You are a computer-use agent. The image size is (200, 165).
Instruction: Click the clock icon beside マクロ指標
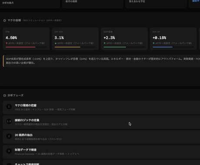5,20
